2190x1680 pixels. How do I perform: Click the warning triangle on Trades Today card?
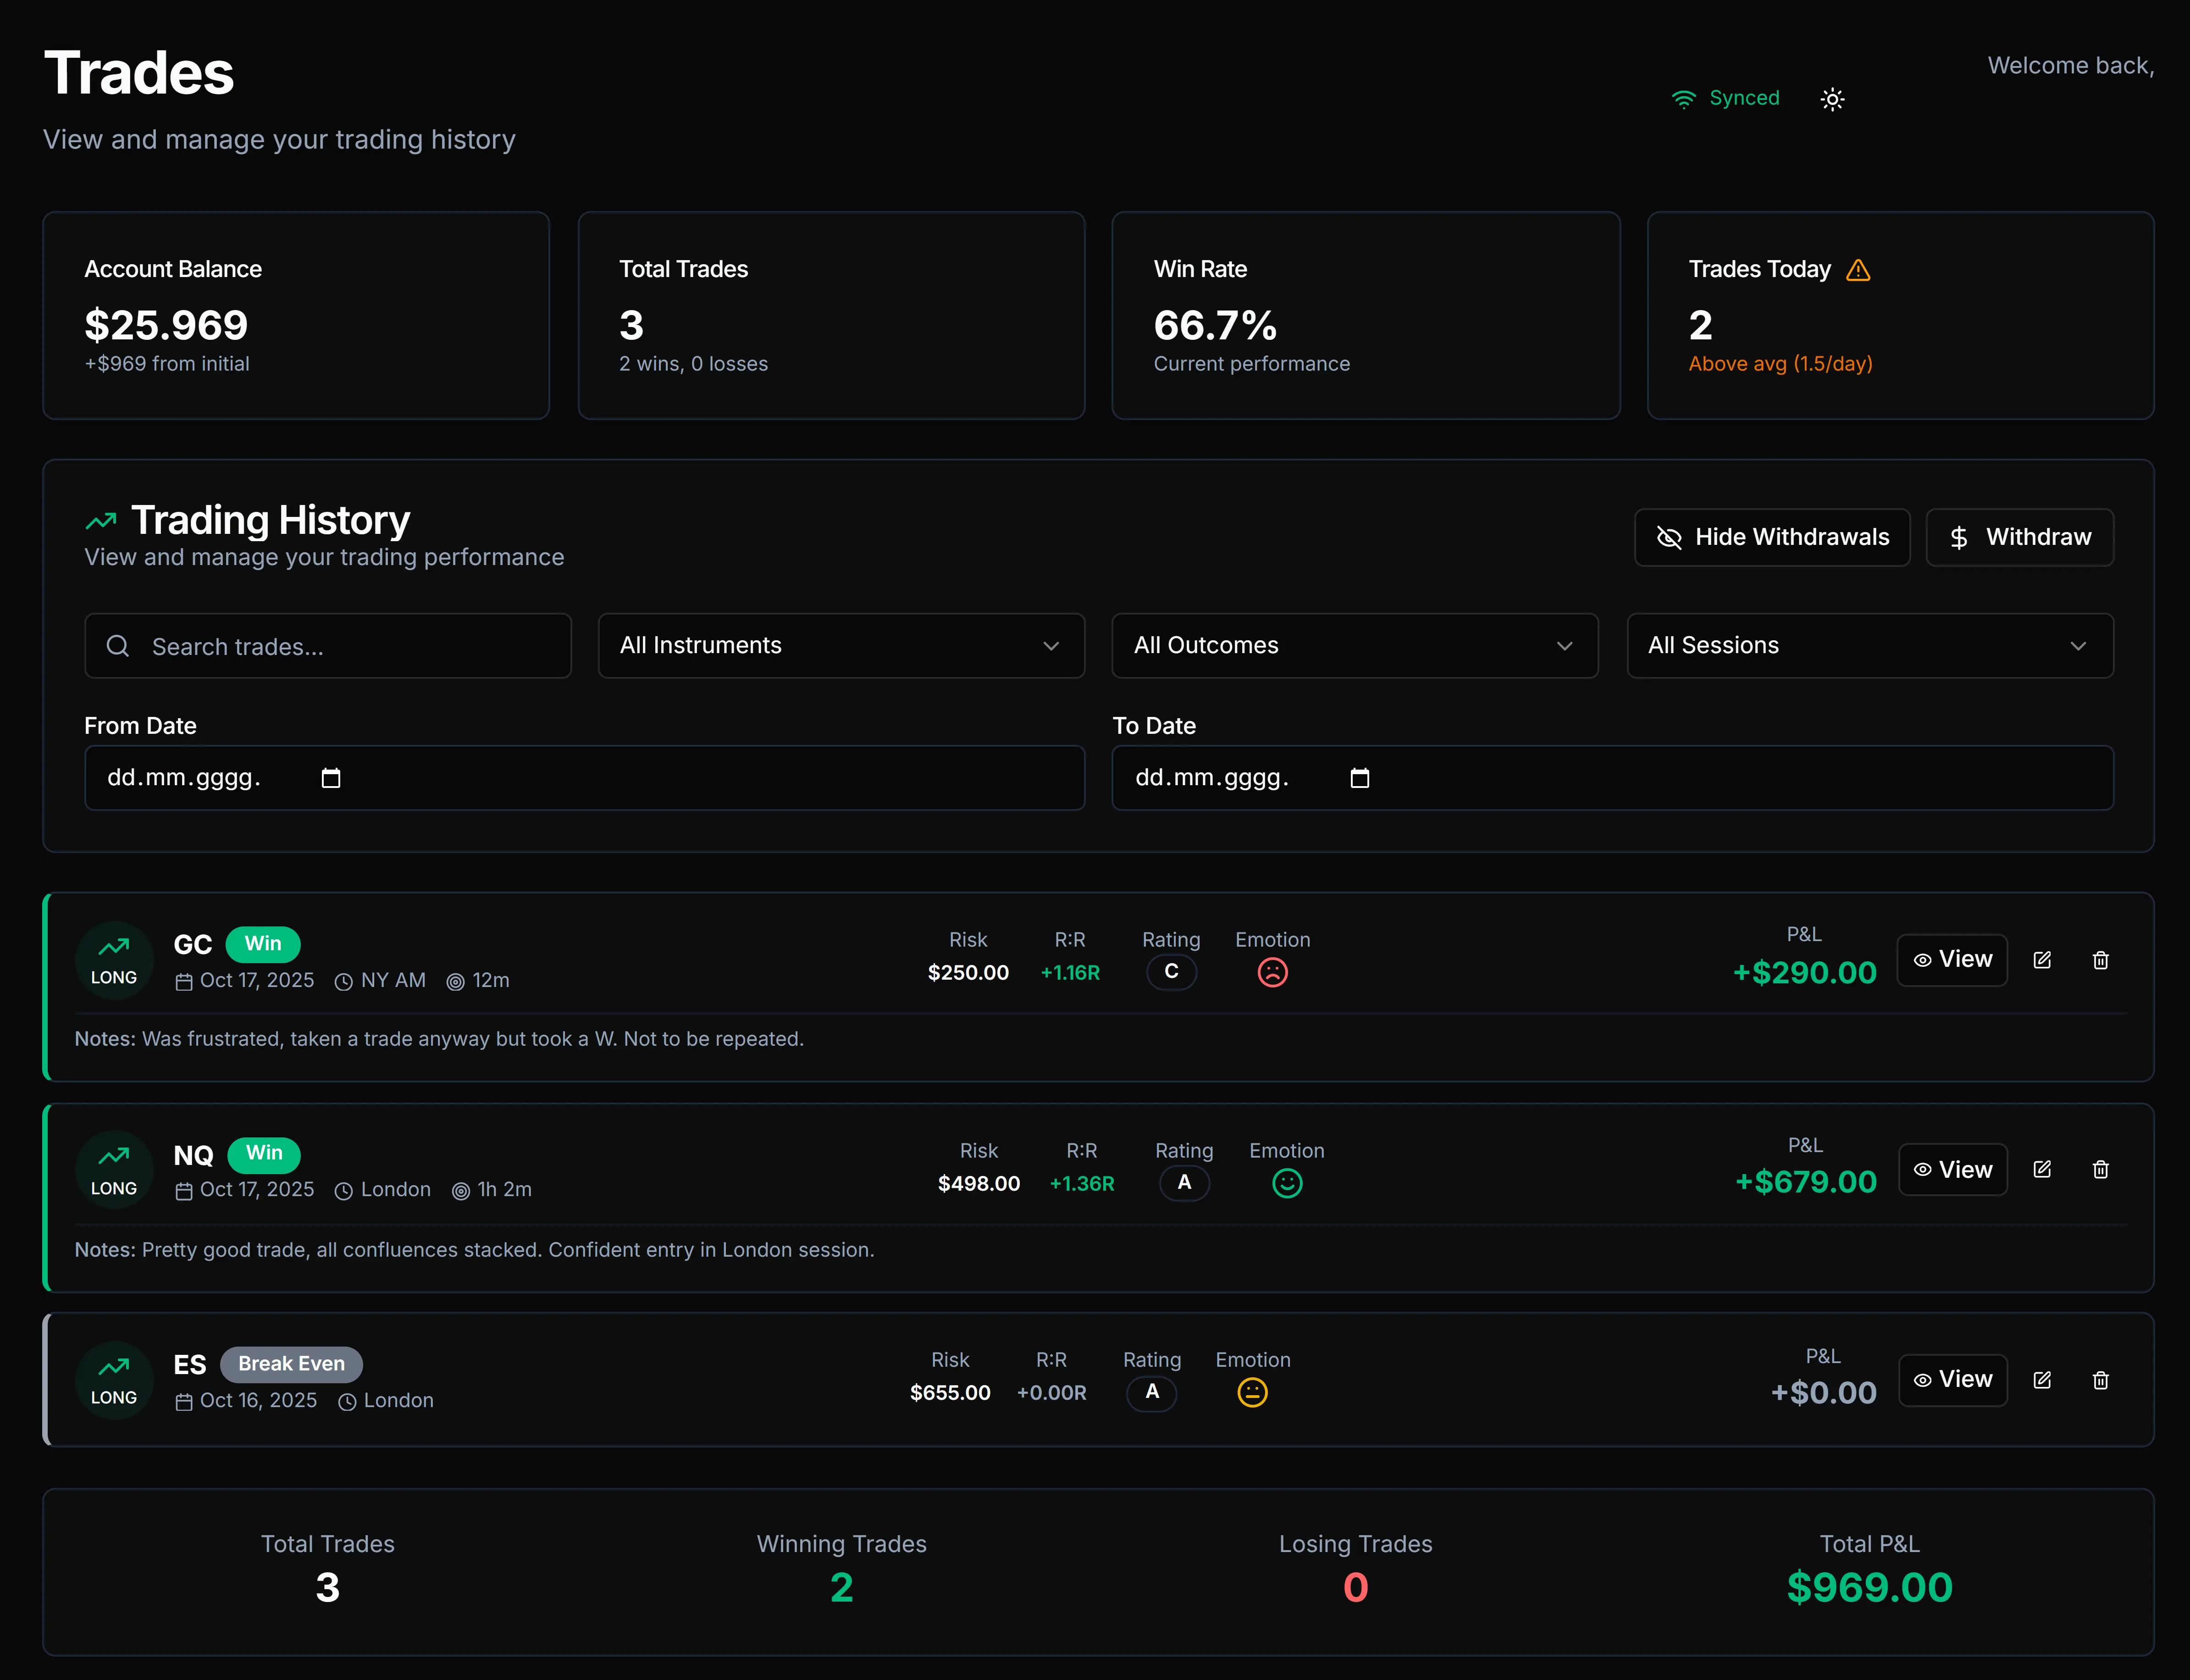(x=1859, y=269)
